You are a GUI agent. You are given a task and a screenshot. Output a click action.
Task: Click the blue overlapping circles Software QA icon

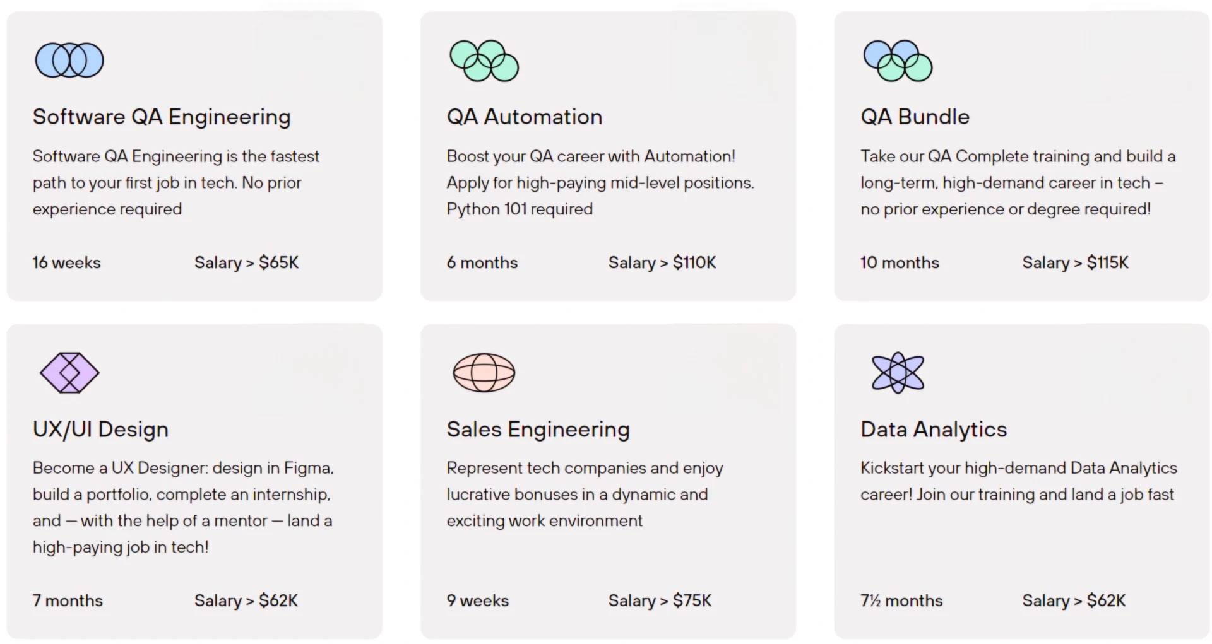coord(69,61)
